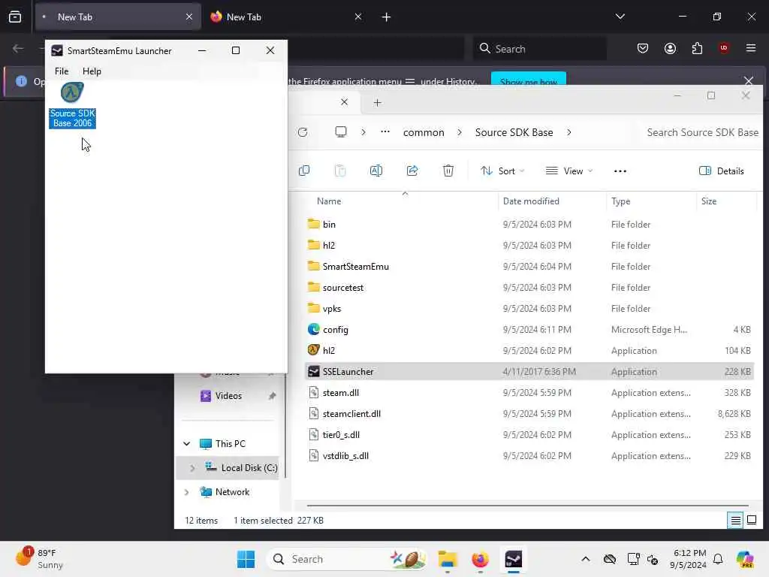Click the Delete trash icon in Explorer toolbar

[x=448, y=171]
